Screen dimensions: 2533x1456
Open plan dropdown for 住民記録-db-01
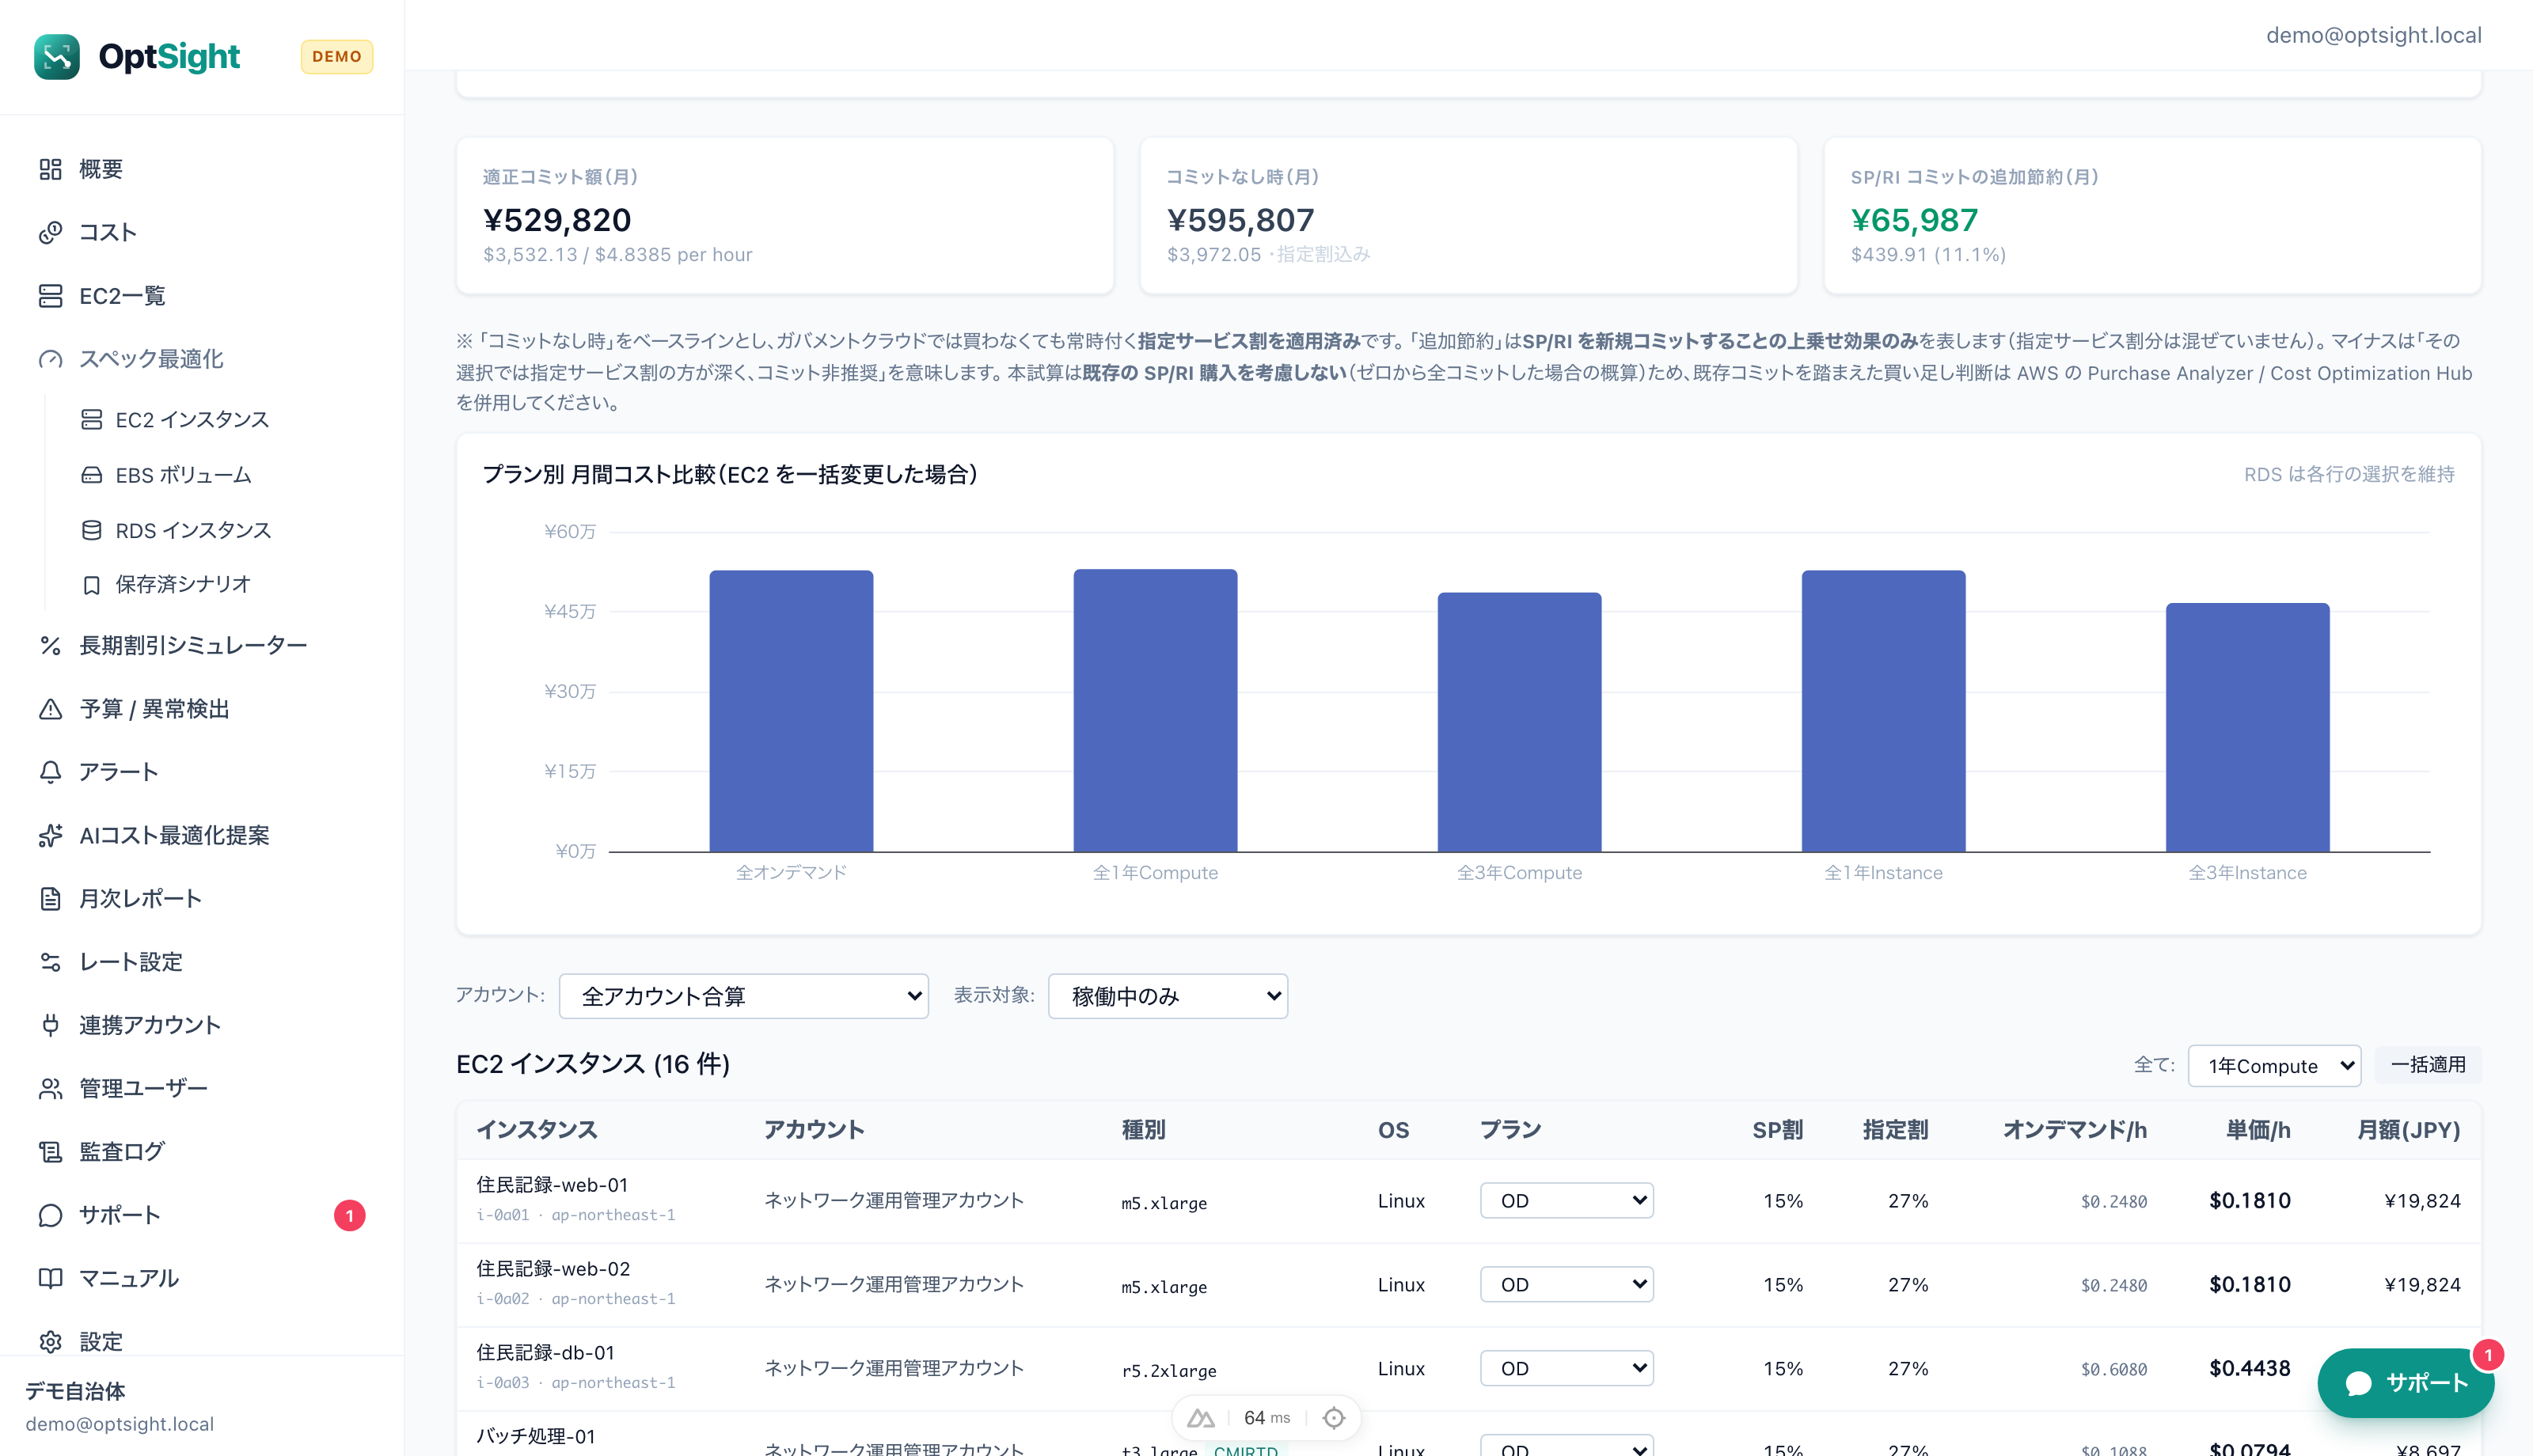[x=1566, y=1369]
